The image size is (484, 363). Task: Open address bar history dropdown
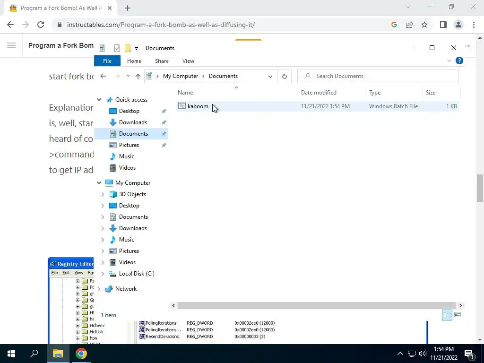pos(270,76)
